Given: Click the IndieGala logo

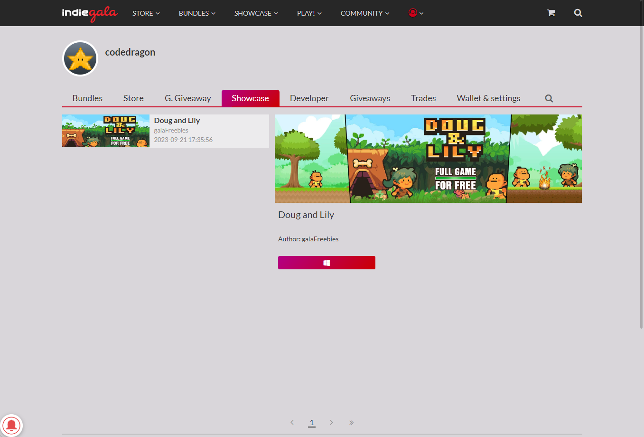Looking at the screenshot, I should (90, 13).
